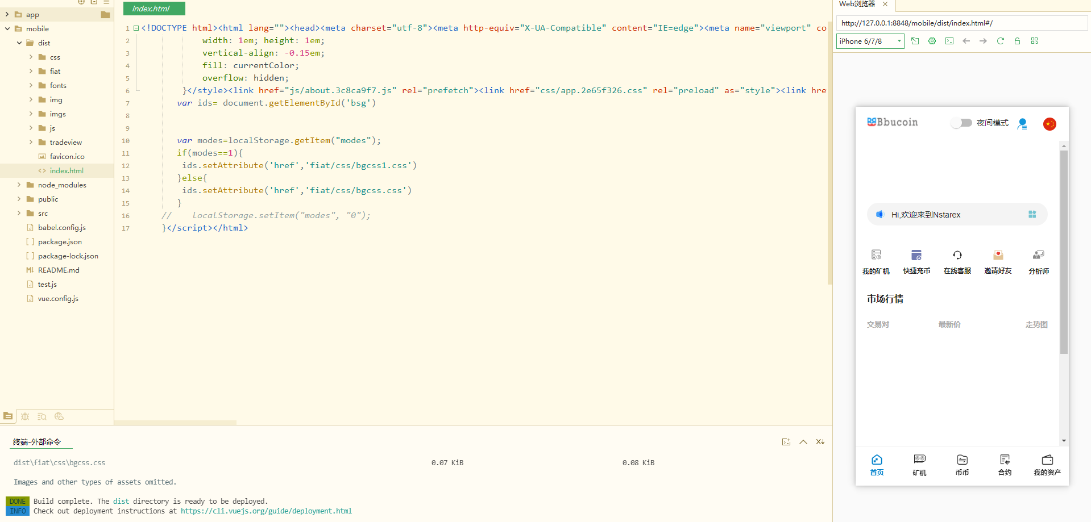The height and width of the screenshot is (522, 1091).
Task: Click the browser refresh icon
Action: 1000,41
